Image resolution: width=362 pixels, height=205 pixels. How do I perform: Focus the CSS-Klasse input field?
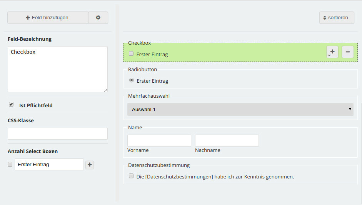coord(57,134)
